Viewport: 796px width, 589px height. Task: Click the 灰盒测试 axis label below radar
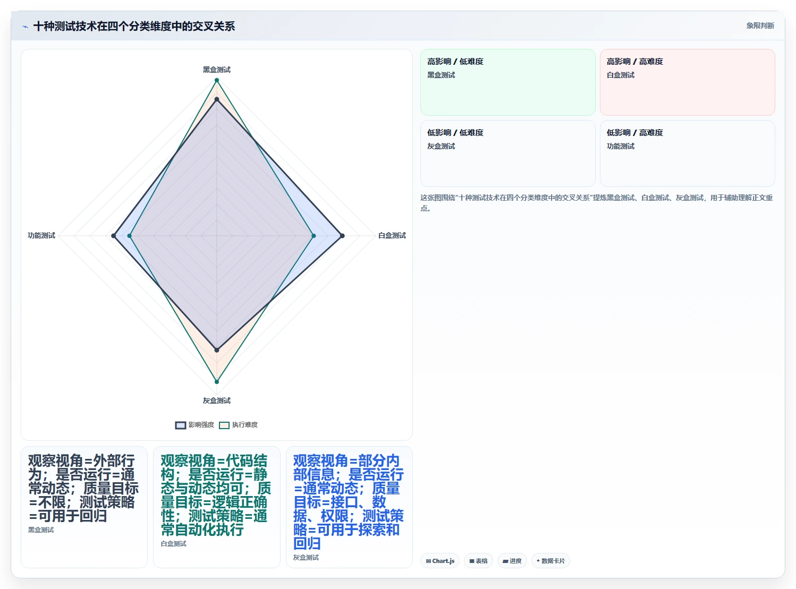click(x=217, y=400)
